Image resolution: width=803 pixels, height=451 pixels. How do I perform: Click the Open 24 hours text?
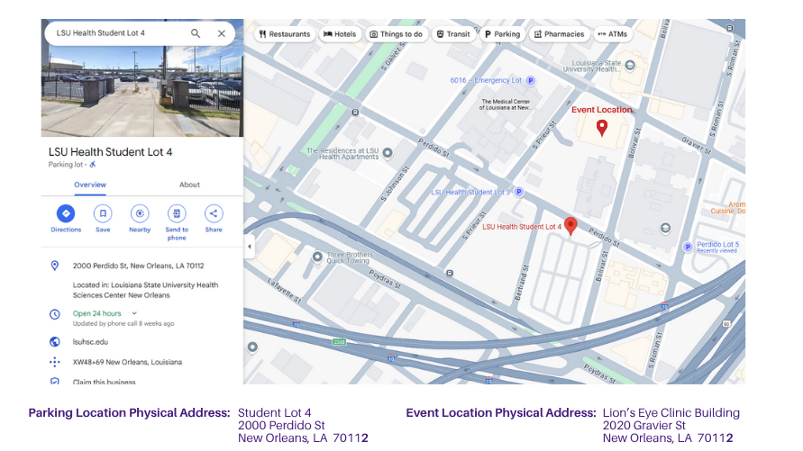(x=96, y=313)
